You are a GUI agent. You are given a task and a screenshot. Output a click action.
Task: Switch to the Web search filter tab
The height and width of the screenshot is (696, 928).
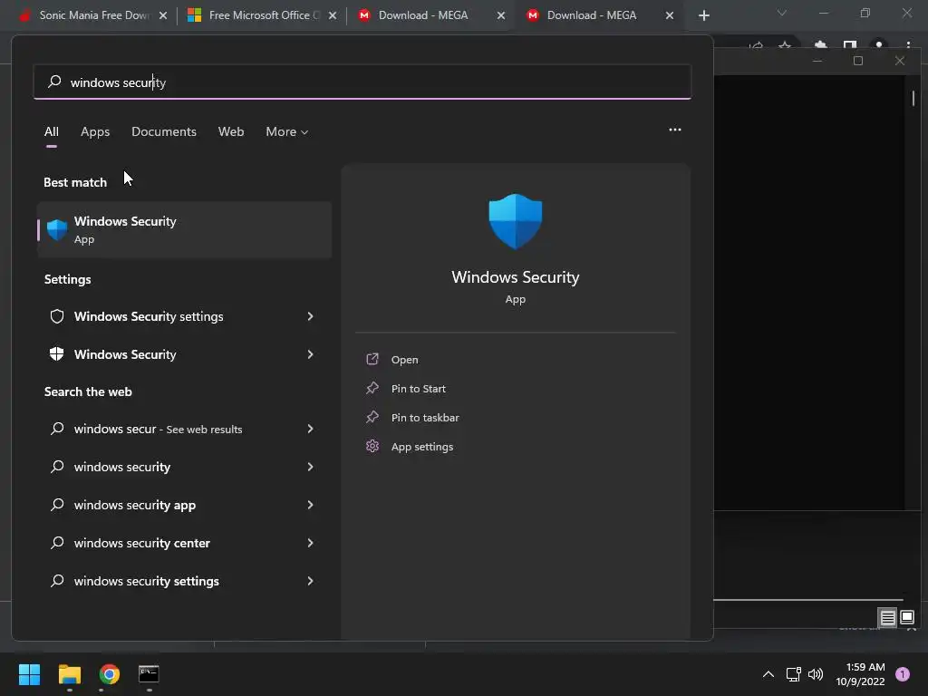pos(231,131)
